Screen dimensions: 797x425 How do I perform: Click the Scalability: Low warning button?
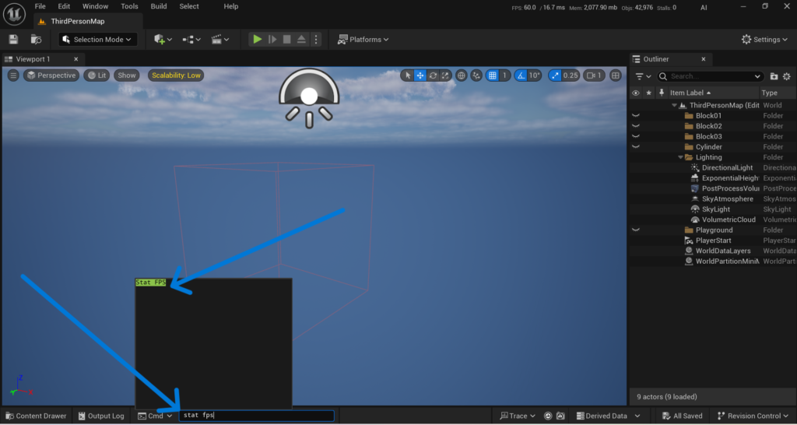point(176,76)
